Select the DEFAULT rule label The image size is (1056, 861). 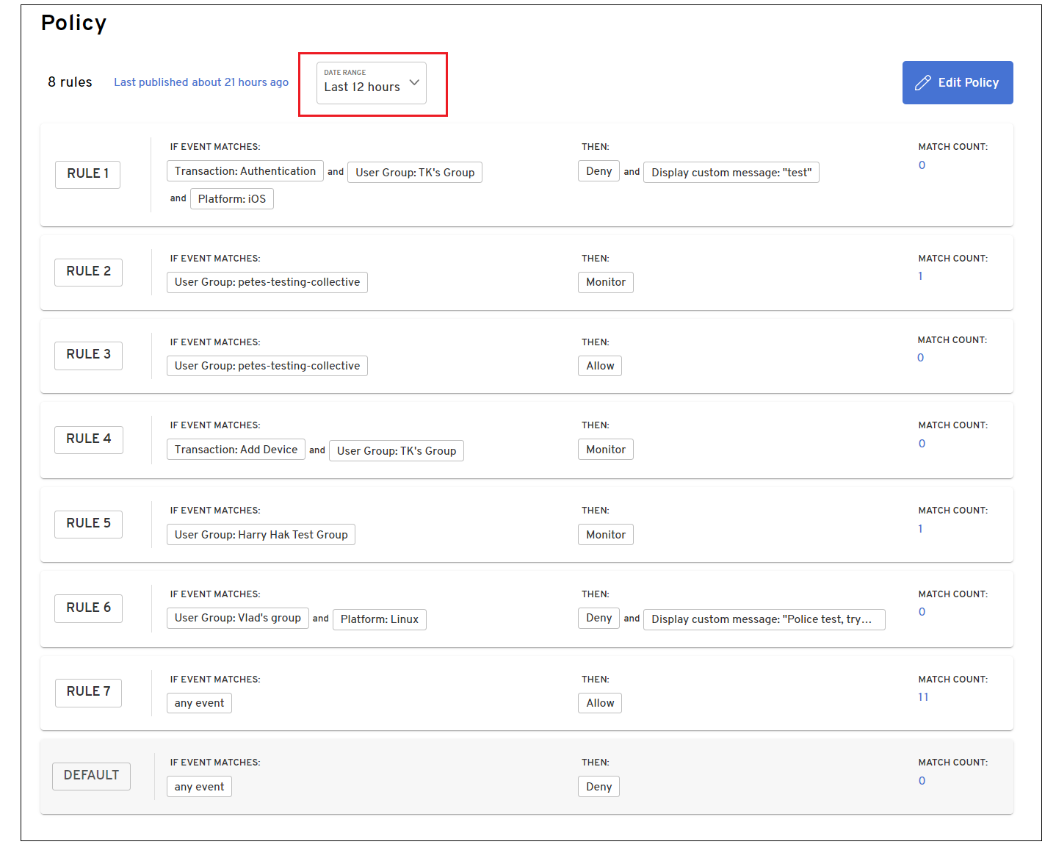[91, 776]
